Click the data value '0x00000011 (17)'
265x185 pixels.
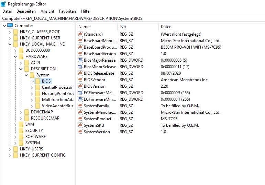175,67
